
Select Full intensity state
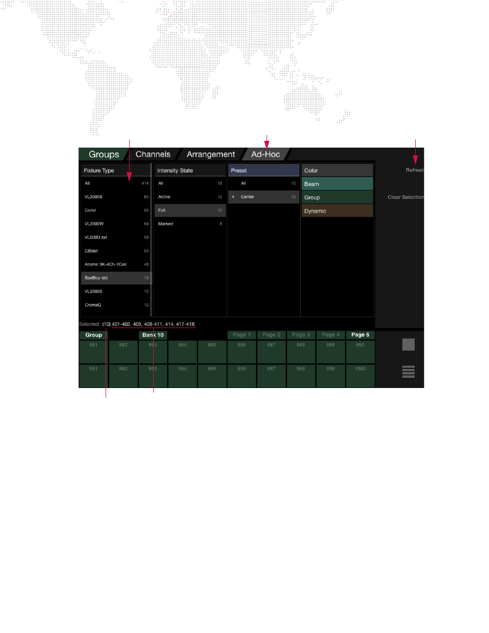[x=190, y=210]
